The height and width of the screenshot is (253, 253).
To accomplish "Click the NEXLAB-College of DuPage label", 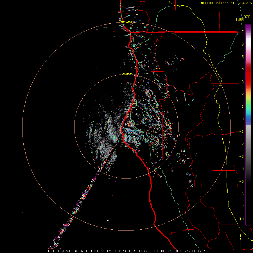I will pyautogui.click(x=226, y=3).
